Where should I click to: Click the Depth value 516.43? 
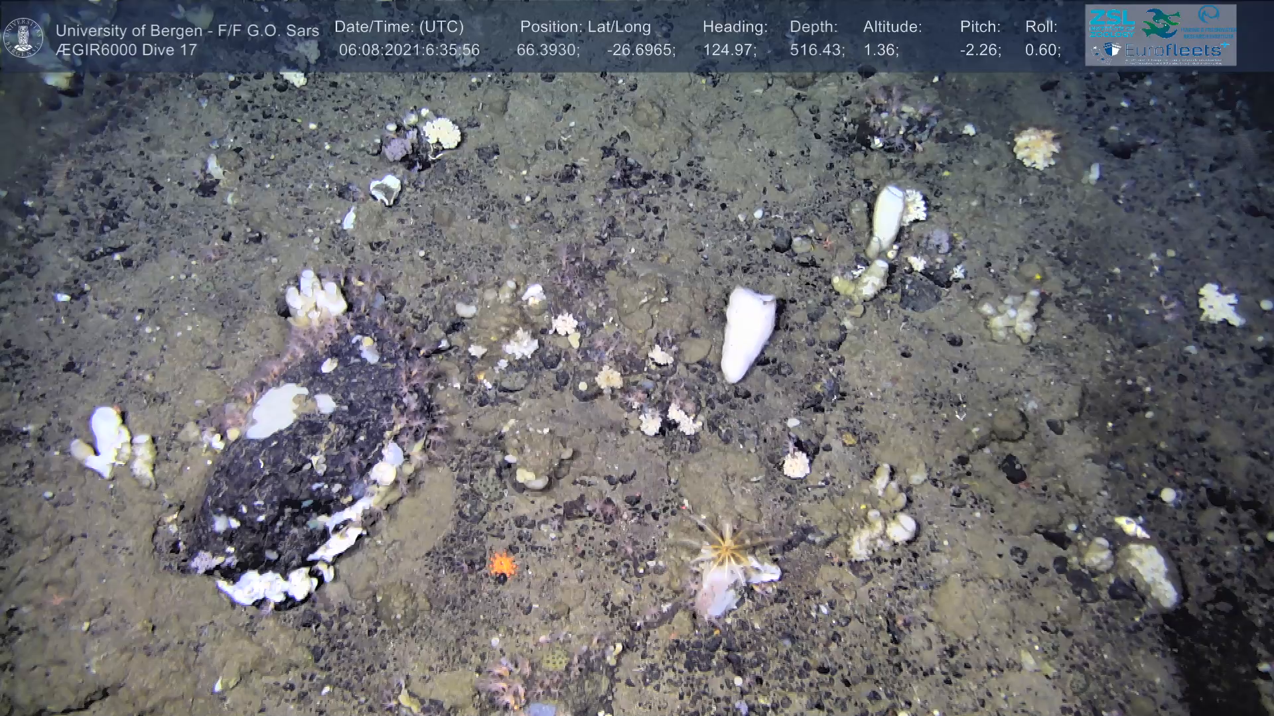pyautogui.click(x=817, y=50)
